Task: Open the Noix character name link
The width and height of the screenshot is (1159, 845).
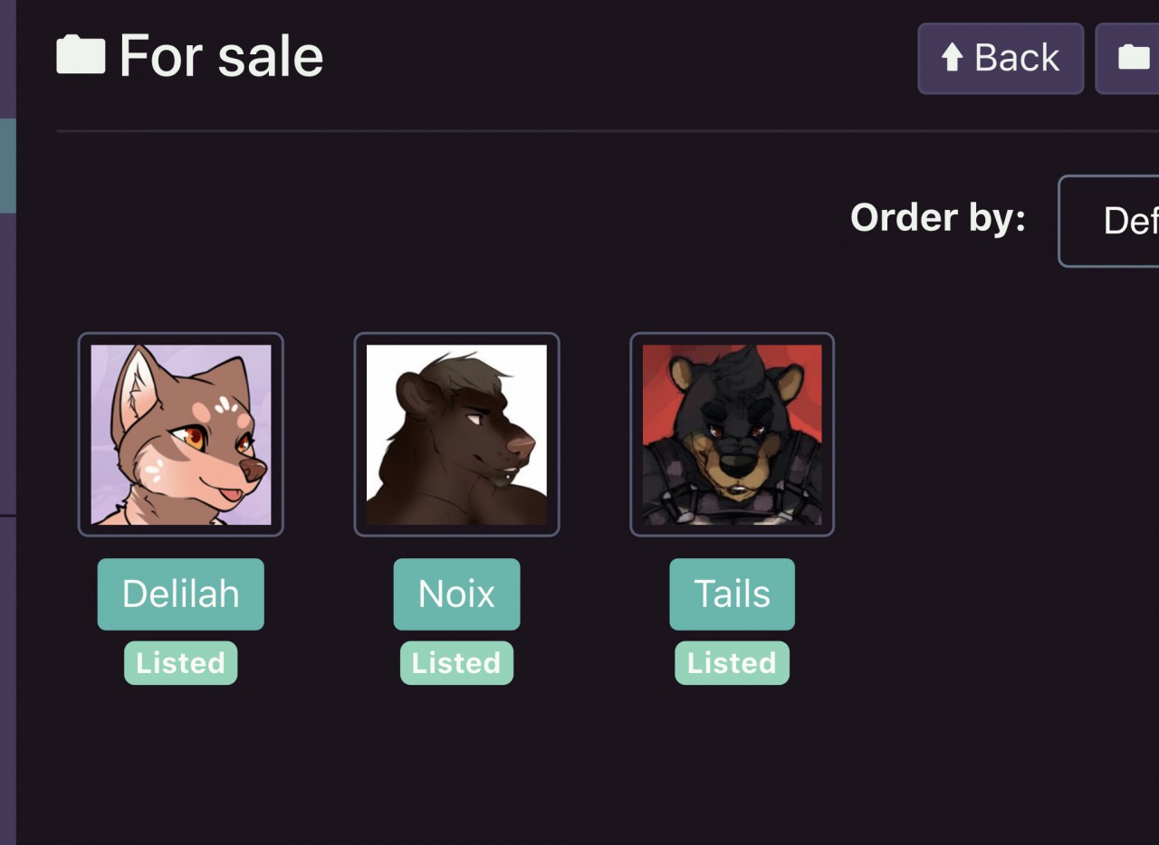Action: coord(456,593)
